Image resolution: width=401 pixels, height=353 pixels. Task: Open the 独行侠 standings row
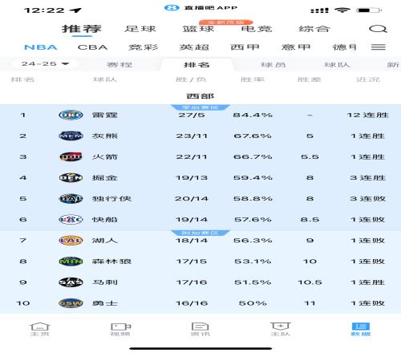pos(200,199)
